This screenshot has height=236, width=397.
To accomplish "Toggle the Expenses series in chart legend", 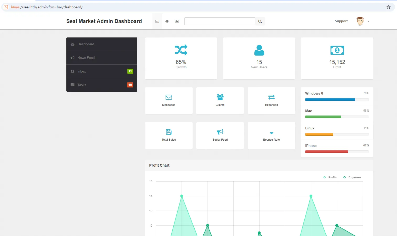I will tap(352, 177).
